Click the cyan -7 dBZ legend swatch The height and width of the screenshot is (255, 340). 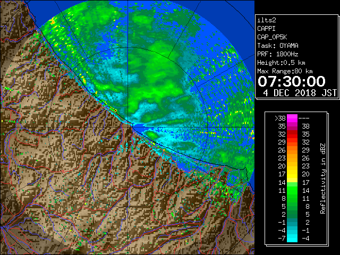click(292, 238)
